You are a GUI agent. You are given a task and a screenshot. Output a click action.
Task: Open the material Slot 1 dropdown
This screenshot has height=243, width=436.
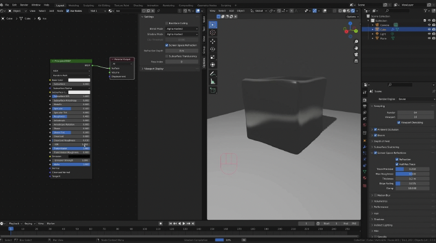point(98,11)
